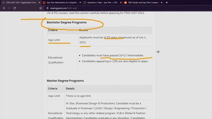Click the 'Bachelor Degree Programs' heading
This screenshot has width=212, height=119.
tap(67, 22)
